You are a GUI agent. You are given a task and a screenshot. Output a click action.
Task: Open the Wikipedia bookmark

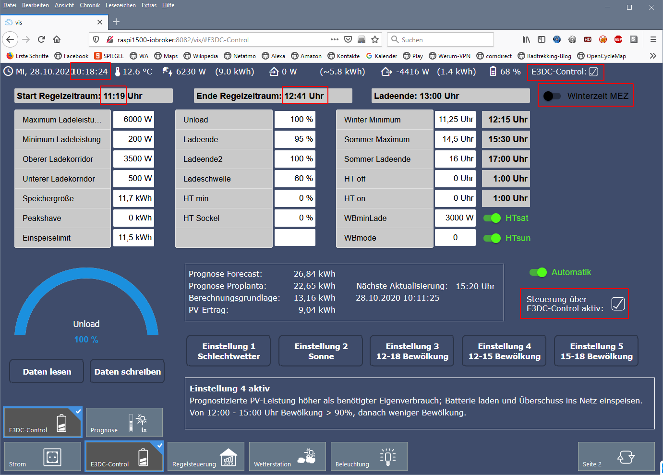click(201, 56)
